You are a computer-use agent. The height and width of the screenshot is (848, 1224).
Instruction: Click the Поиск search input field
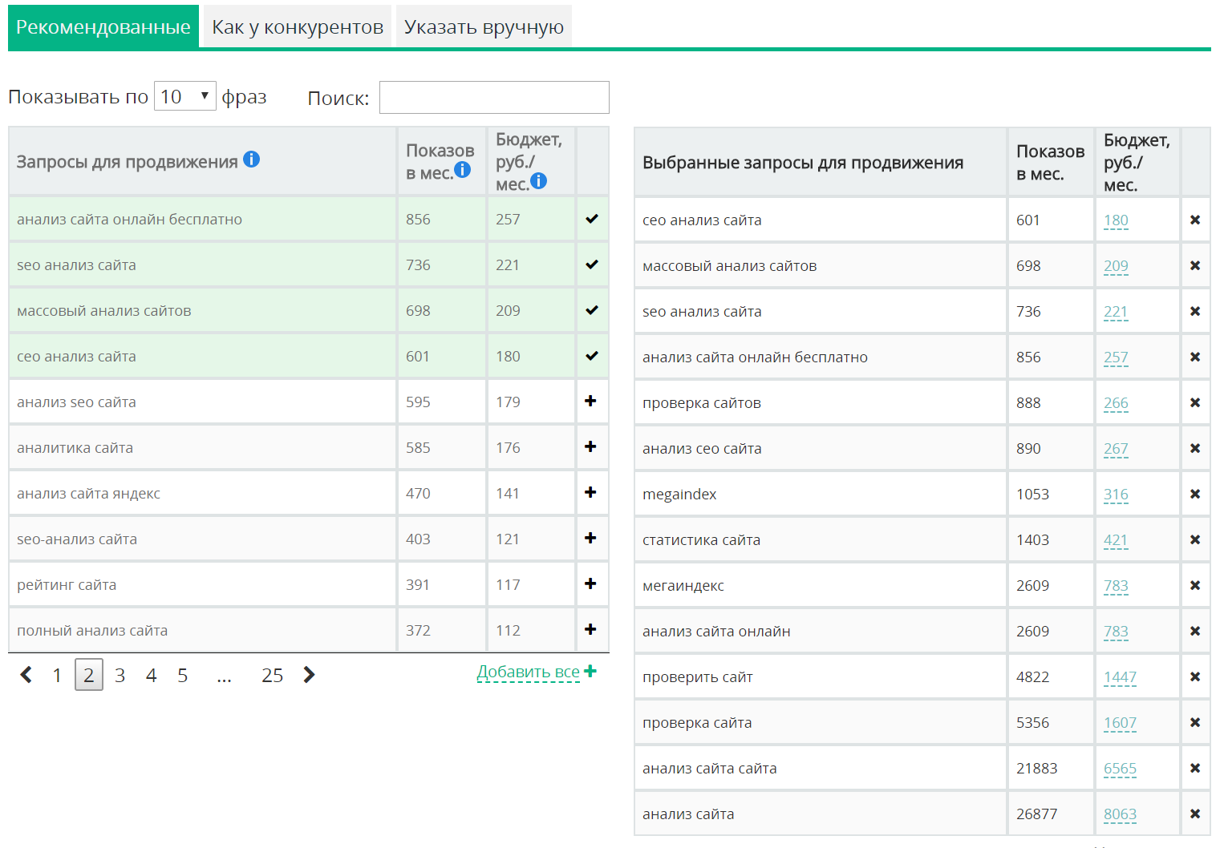pos(494,97)
